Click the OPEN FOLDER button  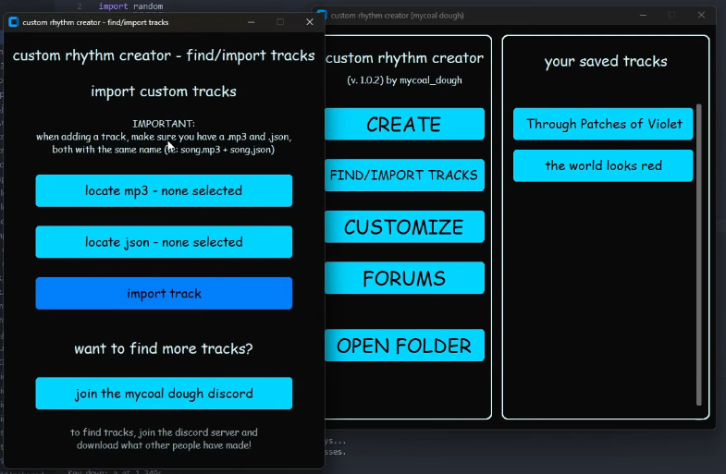click(405, 346)
